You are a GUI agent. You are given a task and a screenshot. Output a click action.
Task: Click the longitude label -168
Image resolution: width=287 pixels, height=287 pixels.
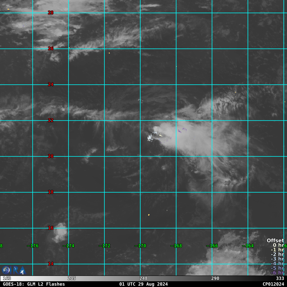176,246
